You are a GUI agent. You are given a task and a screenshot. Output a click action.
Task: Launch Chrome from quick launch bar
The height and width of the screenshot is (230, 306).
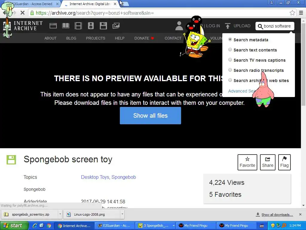pyautogui.click(x=49, y=226)
